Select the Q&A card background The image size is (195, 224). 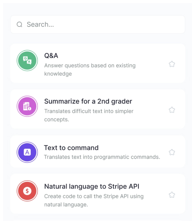click(98, 63)
